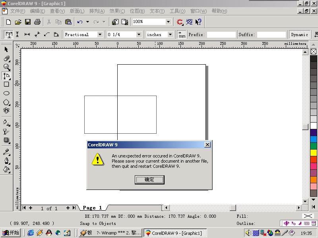Pick the orange color swatch
This screenshot has width=318, height=238.
tap(314, 180)
